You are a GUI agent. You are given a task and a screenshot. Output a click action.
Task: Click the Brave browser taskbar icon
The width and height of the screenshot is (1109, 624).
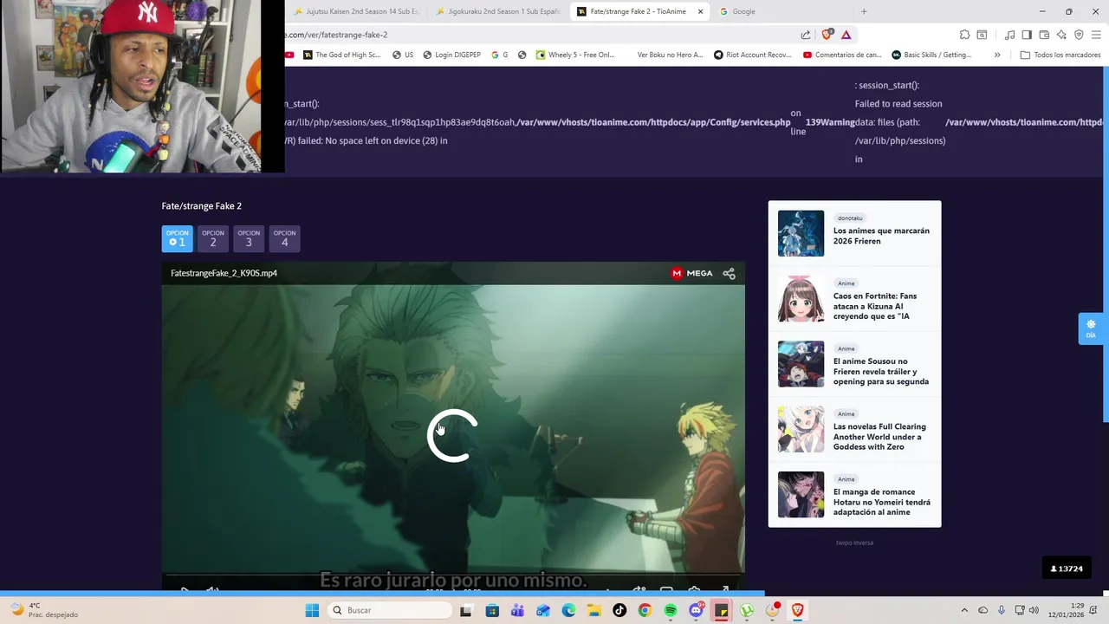[798, 610]
